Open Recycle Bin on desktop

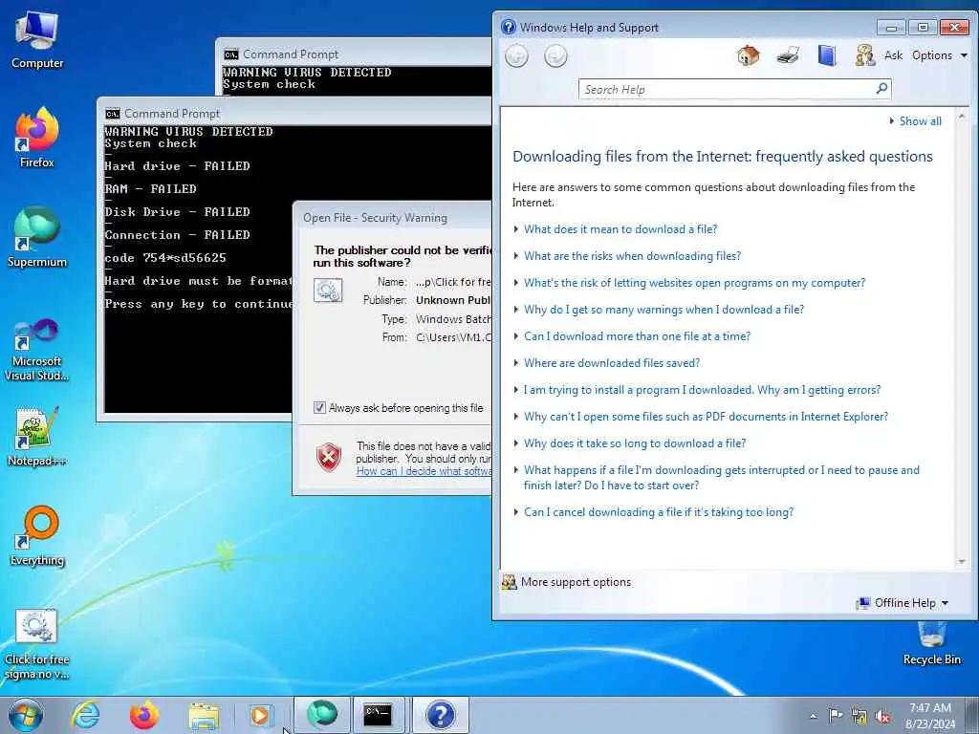click(x=931, y=643)
